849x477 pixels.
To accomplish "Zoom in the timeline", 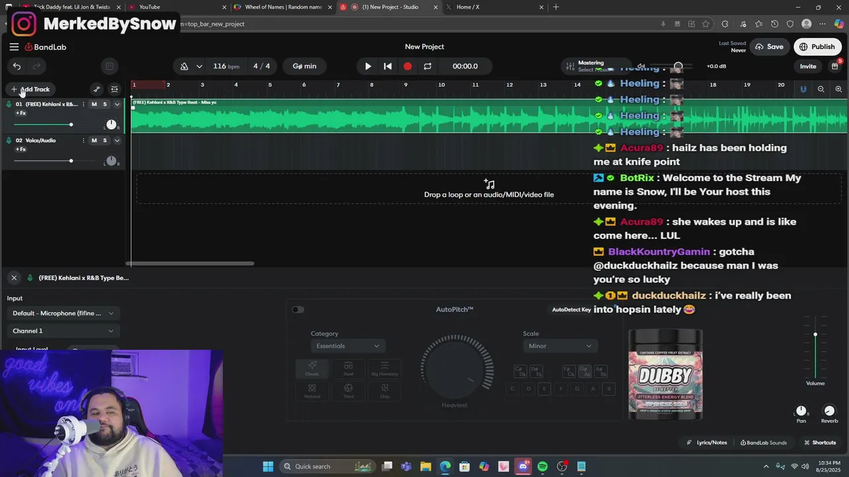I will 838,89.
